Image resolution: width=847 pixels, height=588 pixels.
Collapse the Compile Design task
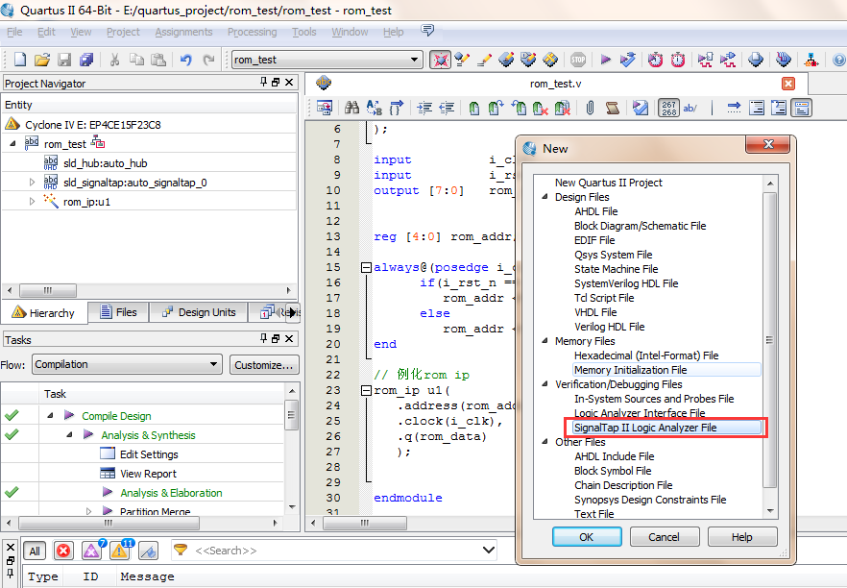point(50,416)
